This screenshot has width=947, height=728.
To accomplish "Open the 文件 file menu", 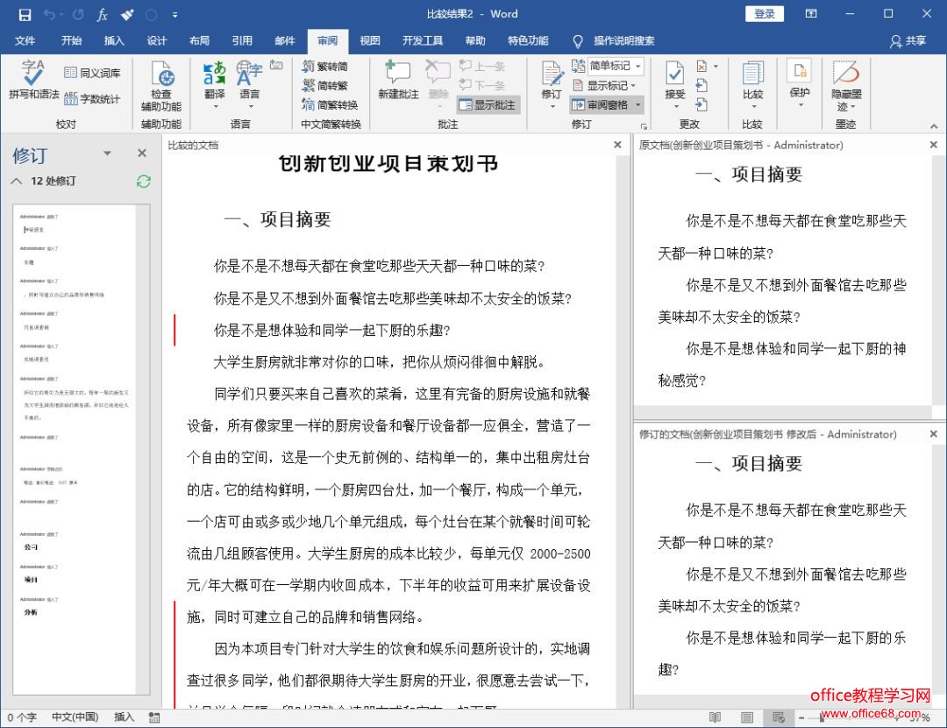I will click(x=25, y=40).
